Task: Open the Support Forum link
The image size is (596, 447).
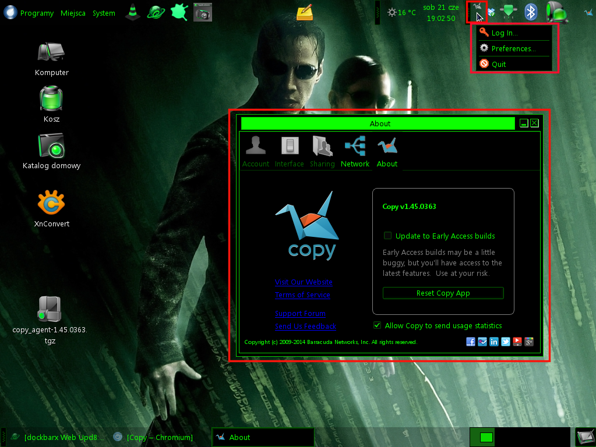Action: coord(300,313)
